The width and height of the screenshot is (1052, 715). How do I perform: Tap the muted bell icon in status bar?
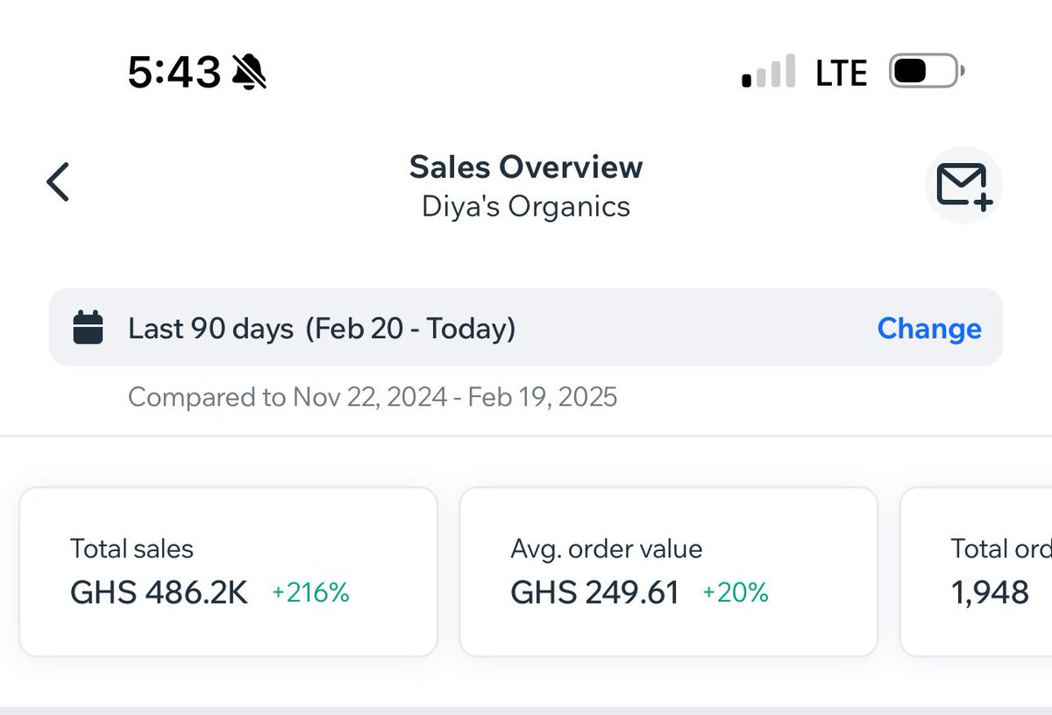click(x=250, y=71)
